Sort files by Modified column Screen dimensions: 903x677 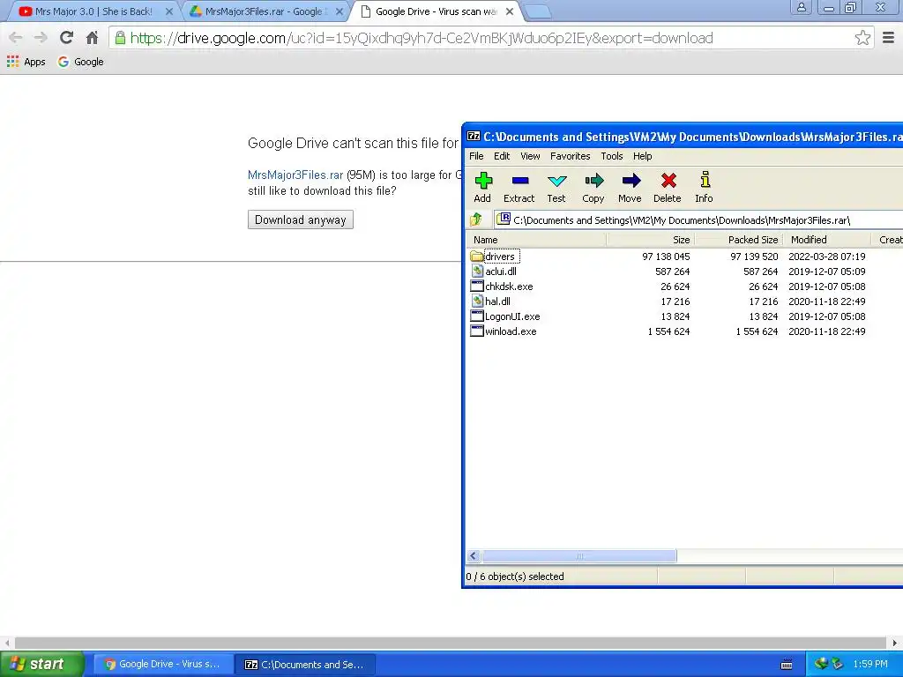click(x=827, y=240)
